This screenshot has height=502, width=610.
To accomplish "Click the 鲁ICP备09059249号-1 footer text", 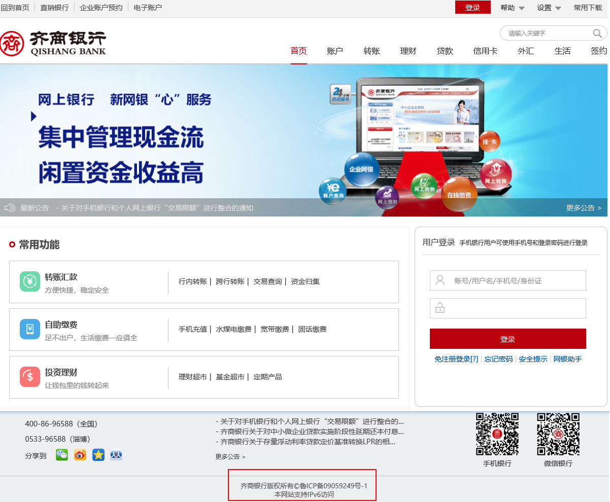I will coord(334,486).
